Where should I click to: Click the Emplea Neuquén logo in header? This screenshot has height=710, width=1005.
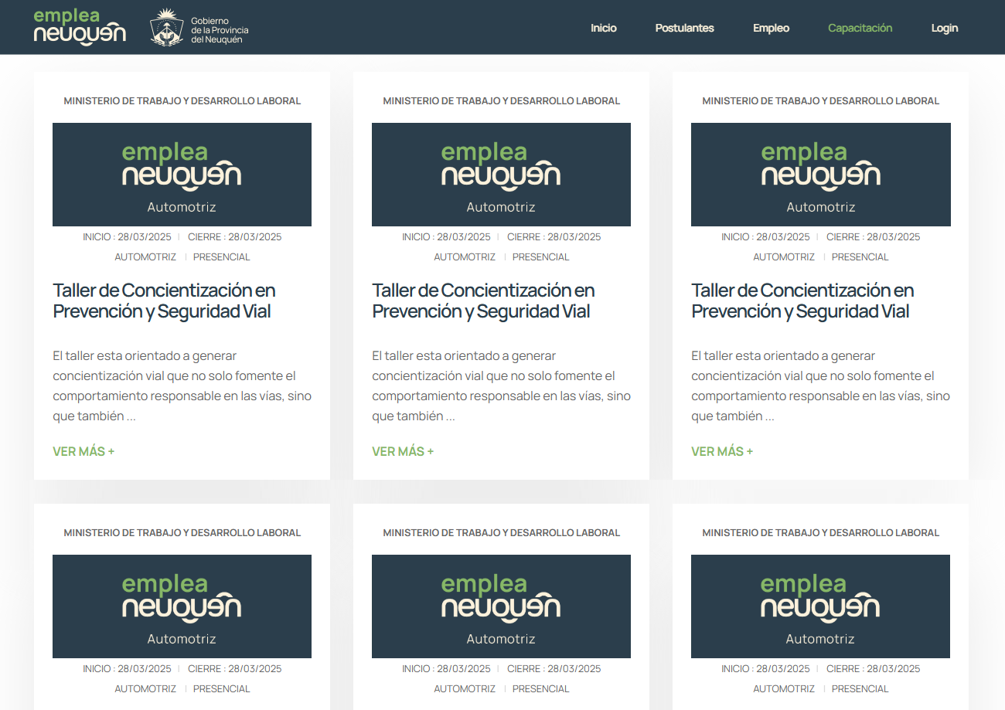pos(80,27)
